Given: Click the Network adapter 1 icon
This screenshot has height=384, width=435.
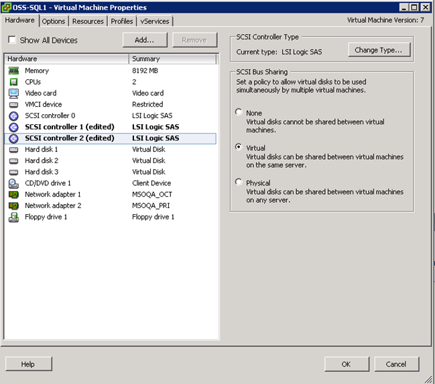Looking at the screenshot, I should click(13, 195).
